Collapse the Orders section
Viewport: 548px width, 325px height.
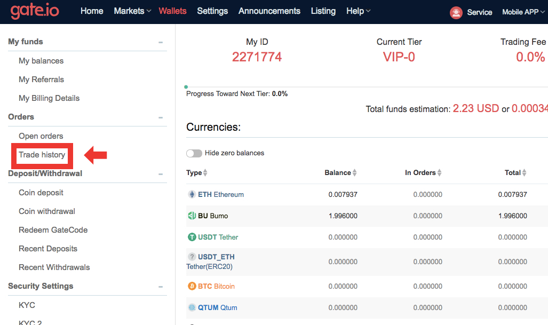coord(161,117)
